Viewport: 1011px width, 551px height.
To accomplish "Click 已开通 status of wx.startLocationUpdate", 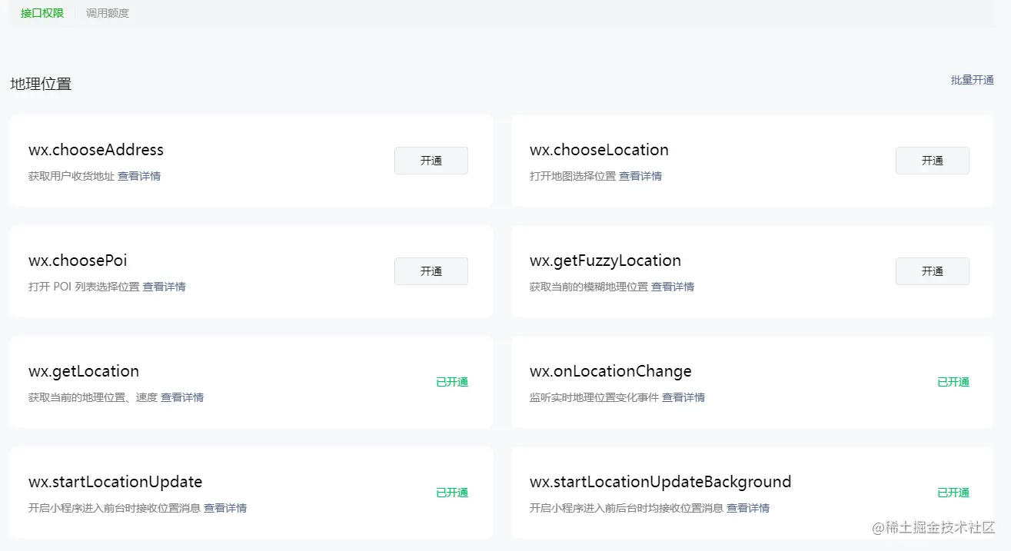I will [452, 493].
